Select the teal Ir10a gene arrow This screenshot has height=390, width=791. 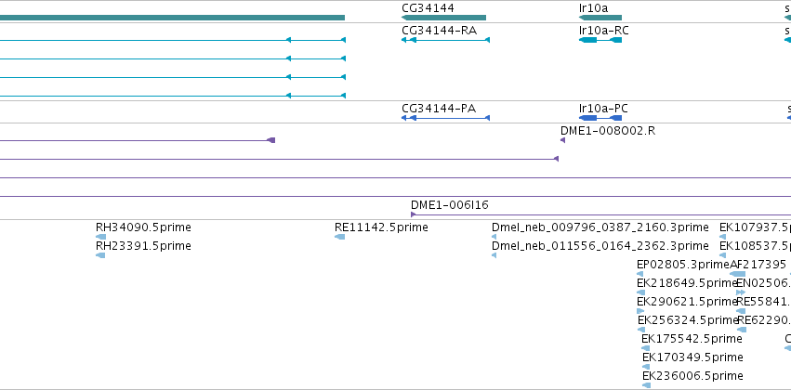coord(600,18)
